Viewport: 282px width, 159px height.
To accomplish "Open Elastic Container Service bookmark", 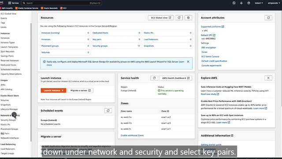I will tap(27, 8).
